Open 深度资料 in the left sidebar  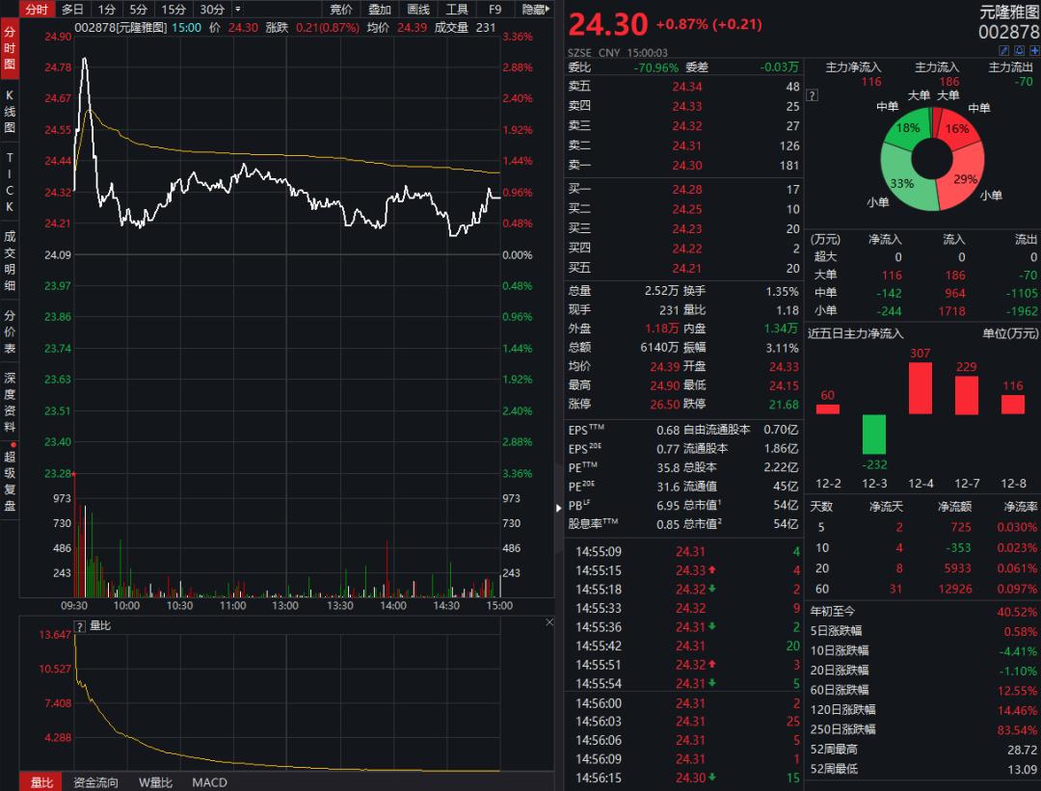10,402
